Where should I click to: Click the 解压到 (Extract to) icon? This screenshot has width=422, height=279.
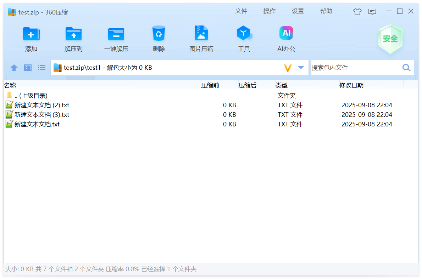pyautogui.click(x=73, y=34)
